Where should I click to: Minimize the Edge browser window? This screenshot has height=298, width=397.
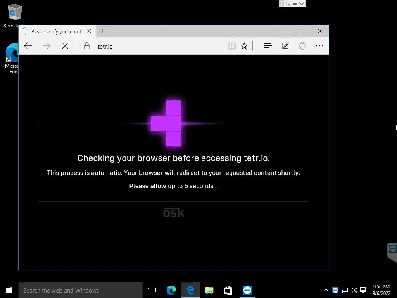(x=284, y=31)
